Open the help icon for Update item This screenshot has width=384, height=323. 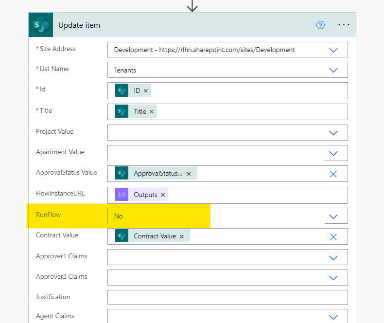tap(320, 25)
